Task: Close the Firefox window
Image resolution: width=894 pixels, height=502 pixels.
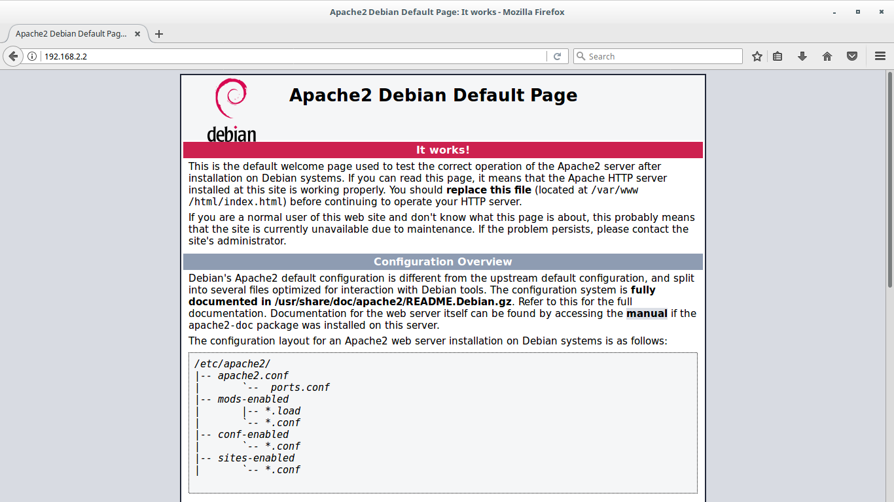Action: click(881, 12)
